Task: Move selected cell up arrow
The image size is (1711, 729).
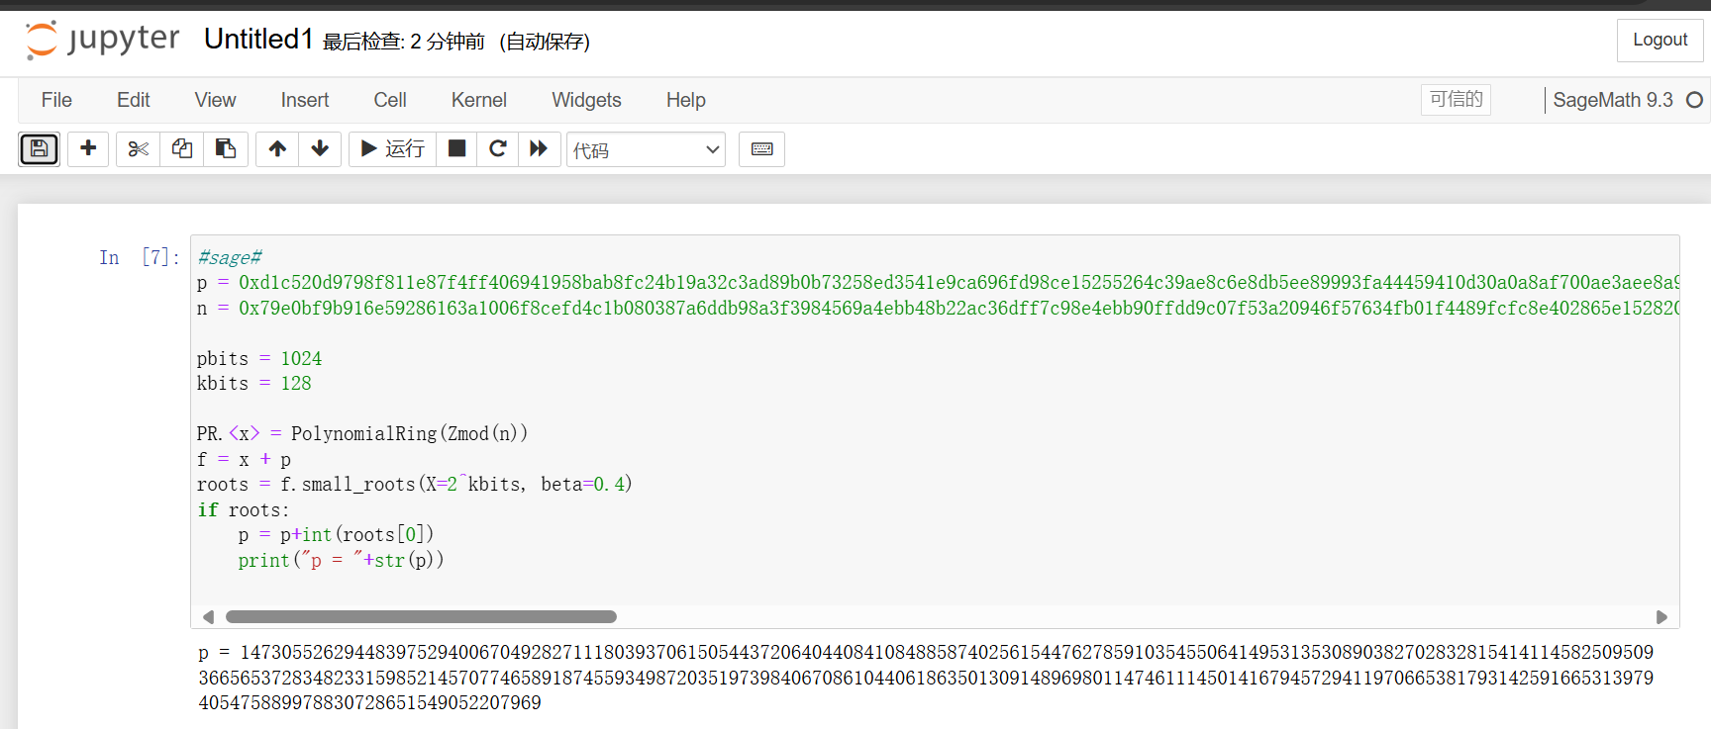Action: click(x=277, y=149)
